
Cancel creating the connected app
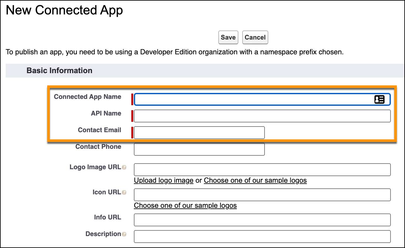coord(255,37)
